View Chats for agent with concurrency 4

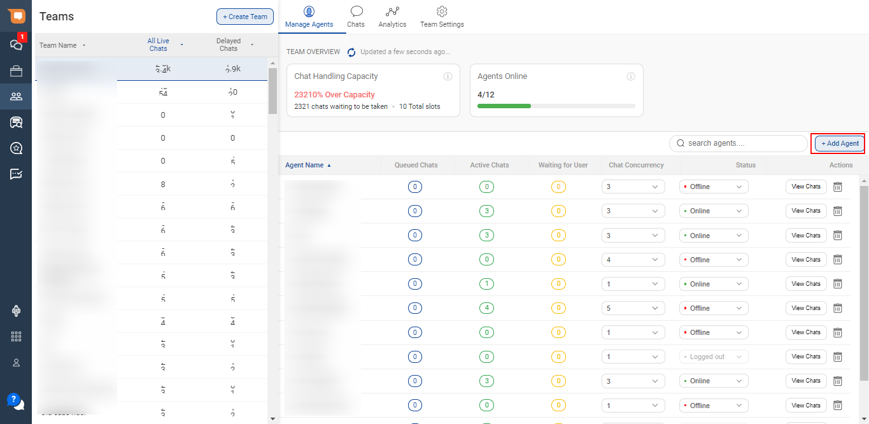click(806, 260)
